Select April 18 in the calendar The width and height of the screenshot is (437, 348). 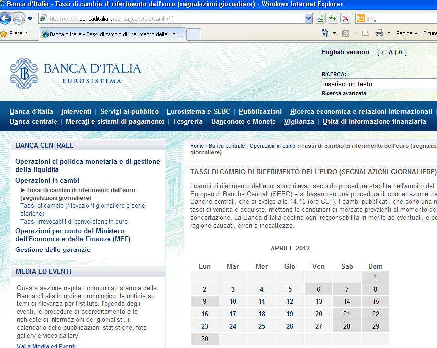(x=262, y=314)
